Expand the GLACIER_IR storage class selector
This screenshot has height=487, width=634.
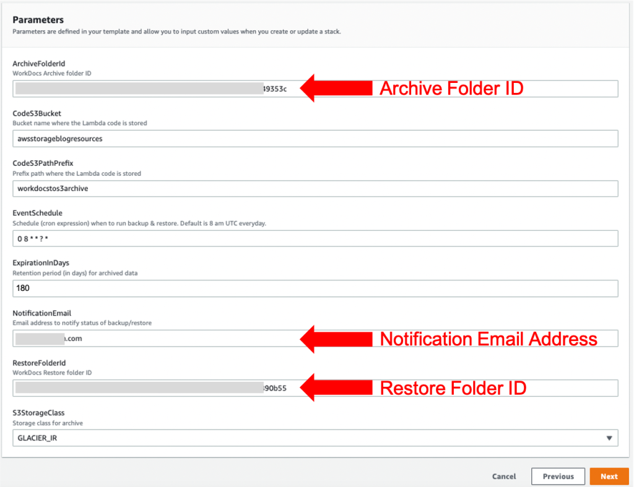(315, 437)
